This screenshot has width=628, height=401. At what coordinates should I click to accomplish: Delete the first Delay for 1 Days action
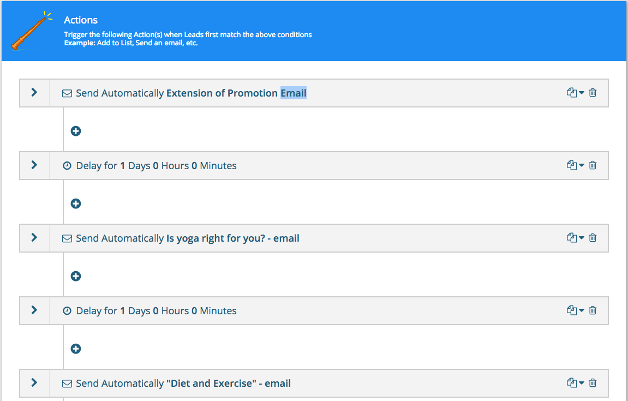[593, 165]
